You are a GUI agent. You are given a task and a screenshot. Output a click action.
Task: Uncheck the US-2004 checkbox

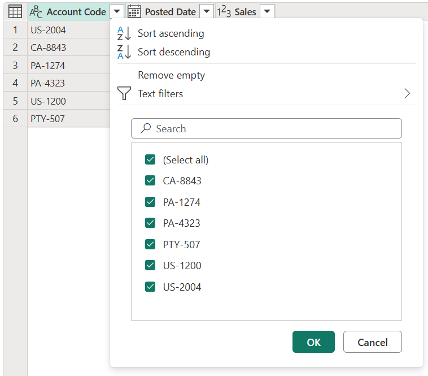pyautogui.click(x=150, y=287)
